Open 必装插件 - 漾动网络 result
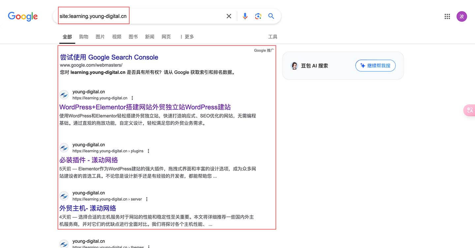 (89, 160)
